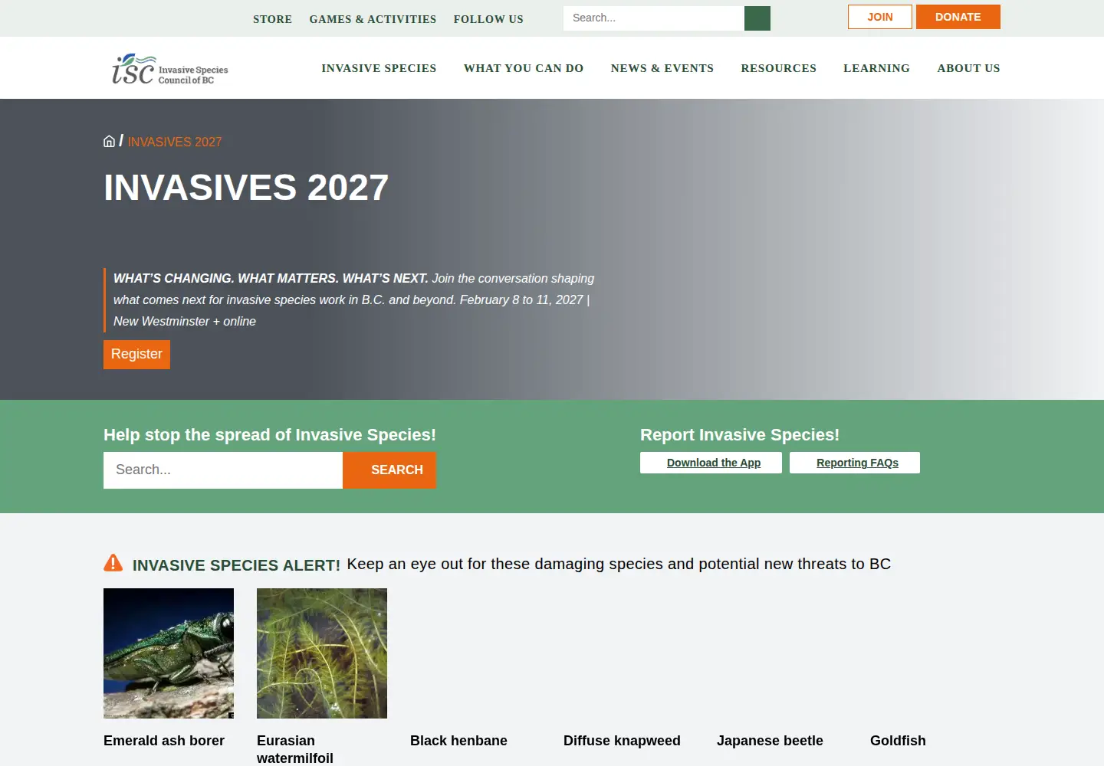Open the STORE link
Image resolution: width=1104 pixels, height=766 pixels.
tap(272, 19)
